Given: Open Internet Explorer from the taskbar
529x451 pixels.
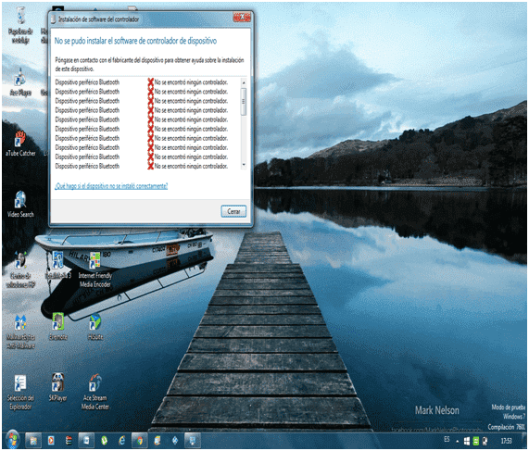Looking at the screenshot, I should point(122,441).
